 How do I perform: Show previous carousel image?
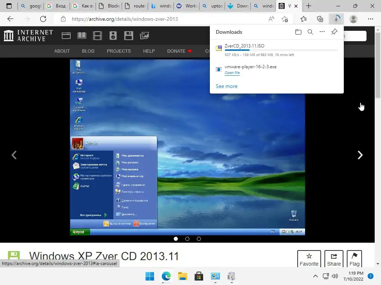coord(14,155)
